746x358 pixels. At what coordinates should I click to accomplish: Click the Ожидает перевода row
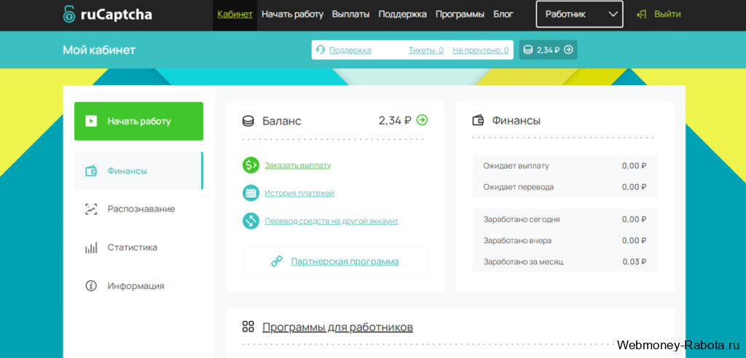(x=565, y=187)
